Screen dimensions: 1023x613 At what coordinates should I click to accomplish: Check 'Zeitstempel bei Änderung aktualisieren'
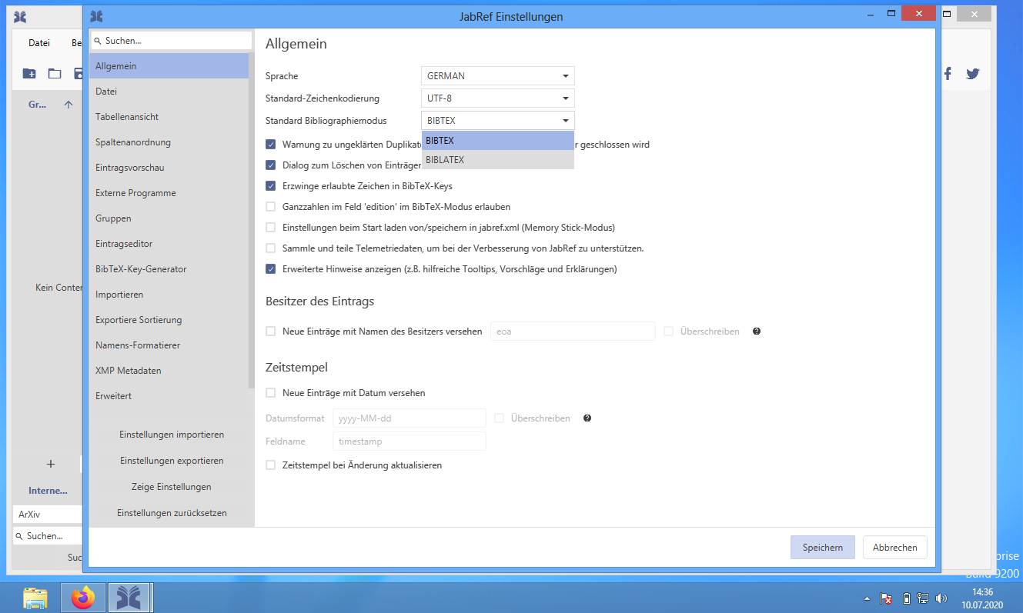point(271,465)
